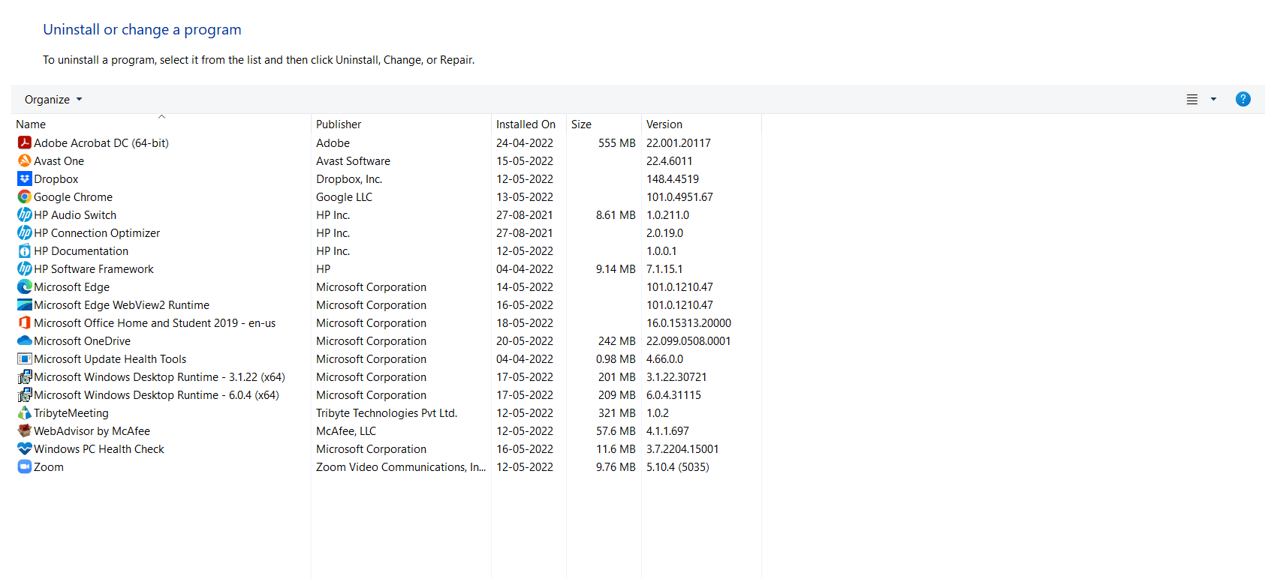Select the HP Documentation entry
Viewport: 1265px width, 579px height.
81,250
